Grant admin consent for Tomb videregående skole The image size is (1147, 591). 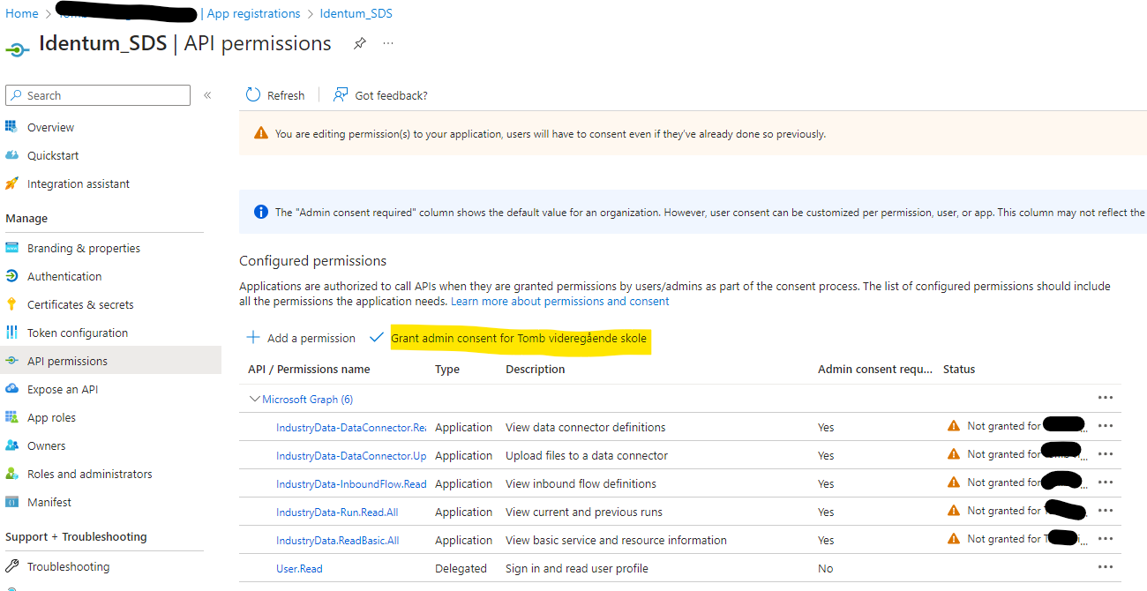518,338
